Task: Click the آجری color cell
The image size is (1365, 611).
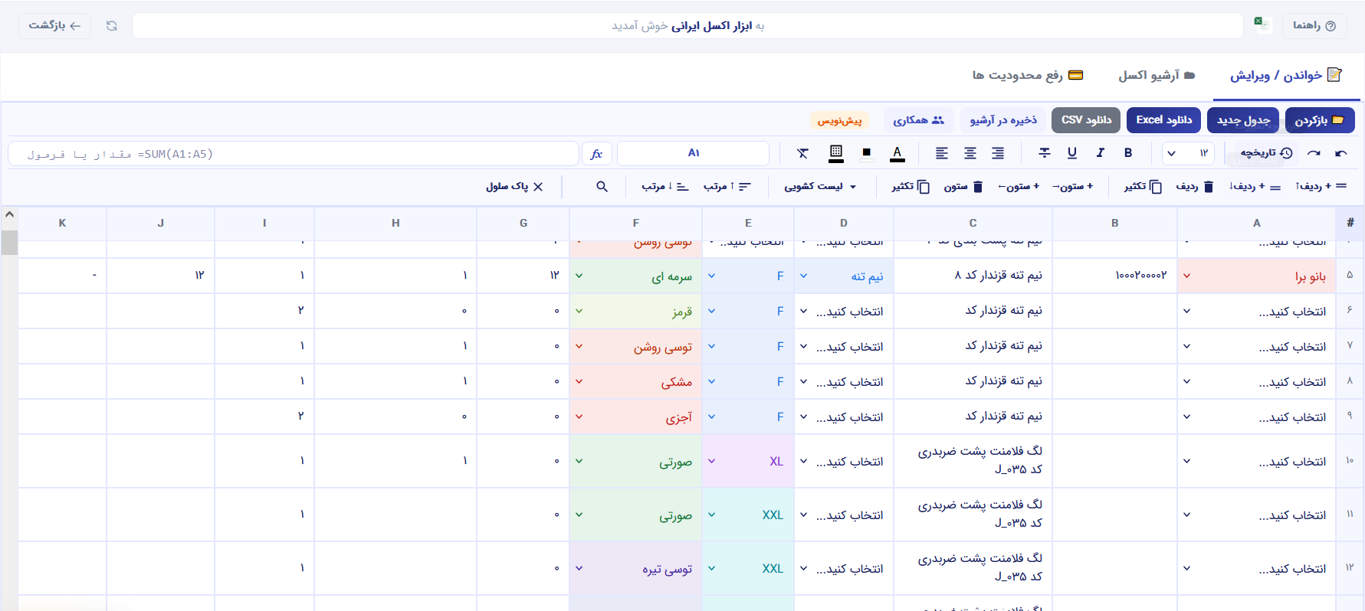Action: (x=636, y=417)
